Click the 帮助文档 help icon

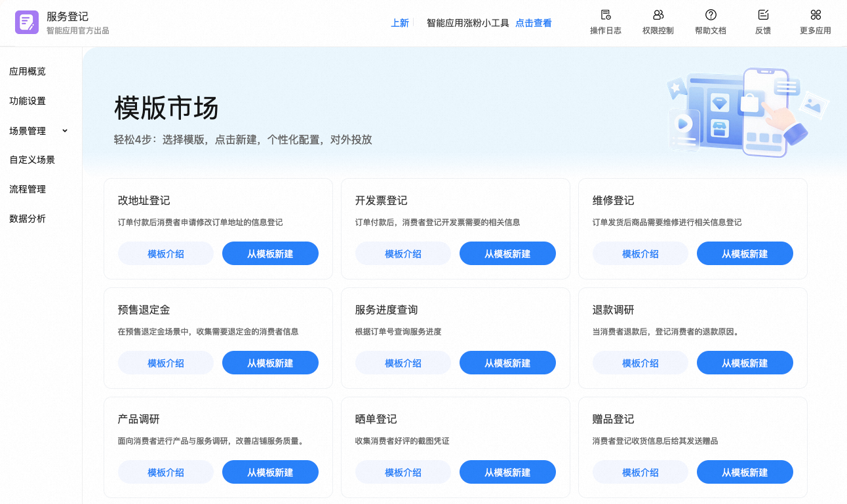pyautogui.click(x=710, y=15)
